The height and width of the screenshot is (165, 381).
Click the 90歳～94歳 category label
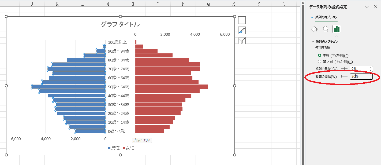[x=118, y=51]
